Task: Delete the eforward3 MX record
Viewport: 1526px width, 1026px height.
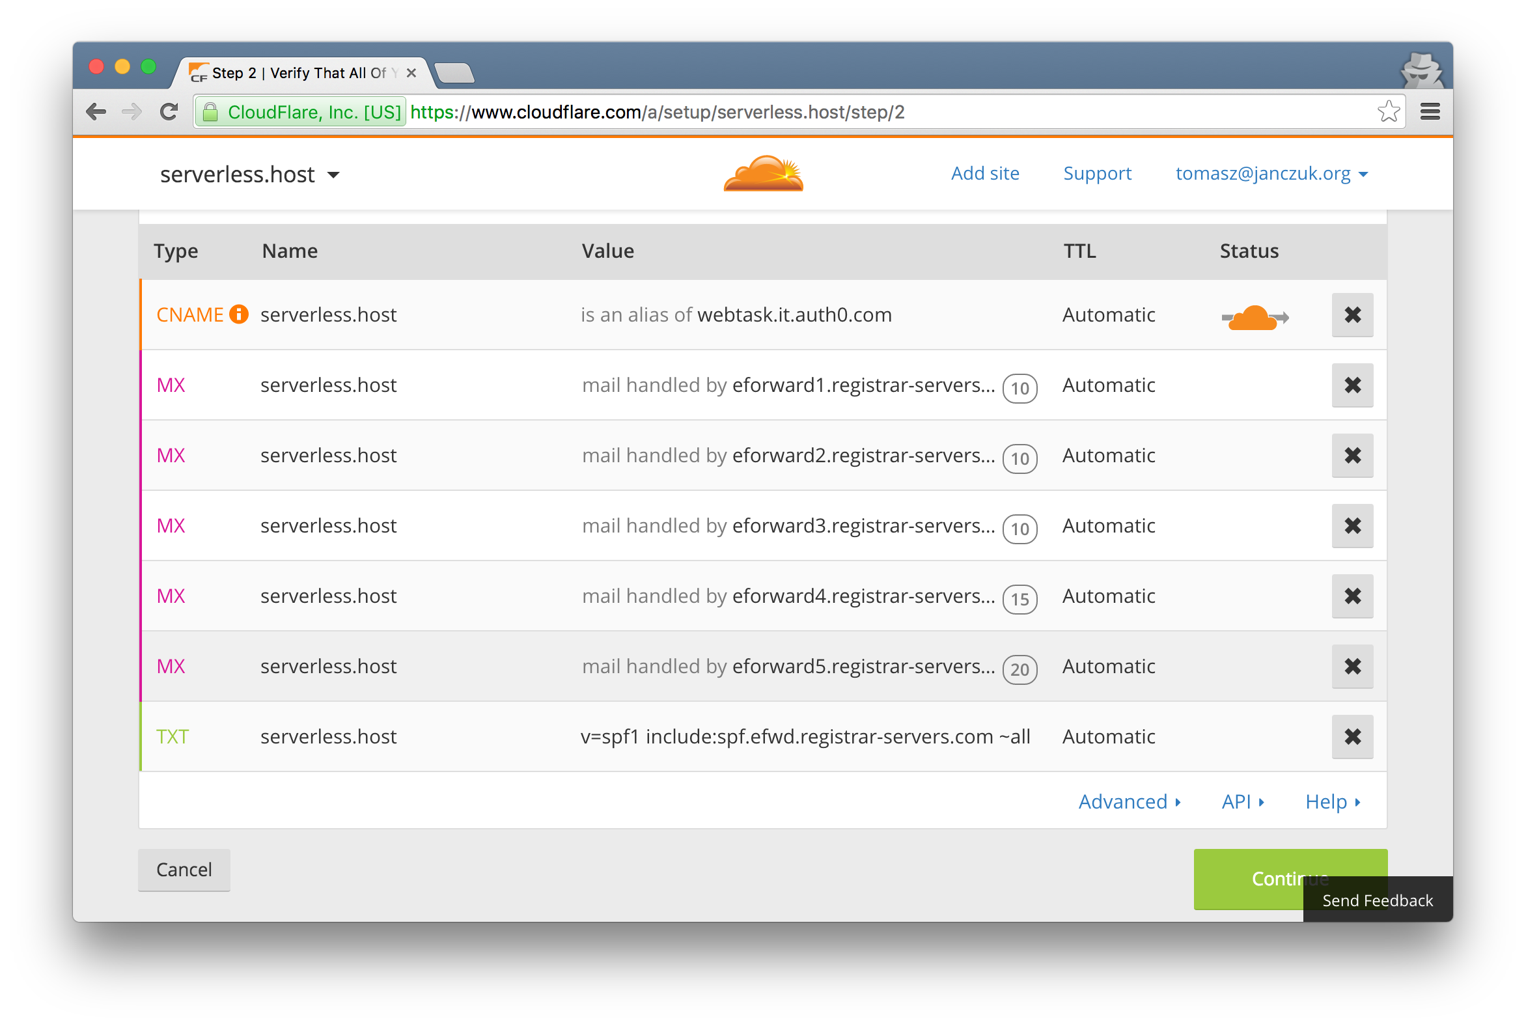Action: click(1352, 525)
